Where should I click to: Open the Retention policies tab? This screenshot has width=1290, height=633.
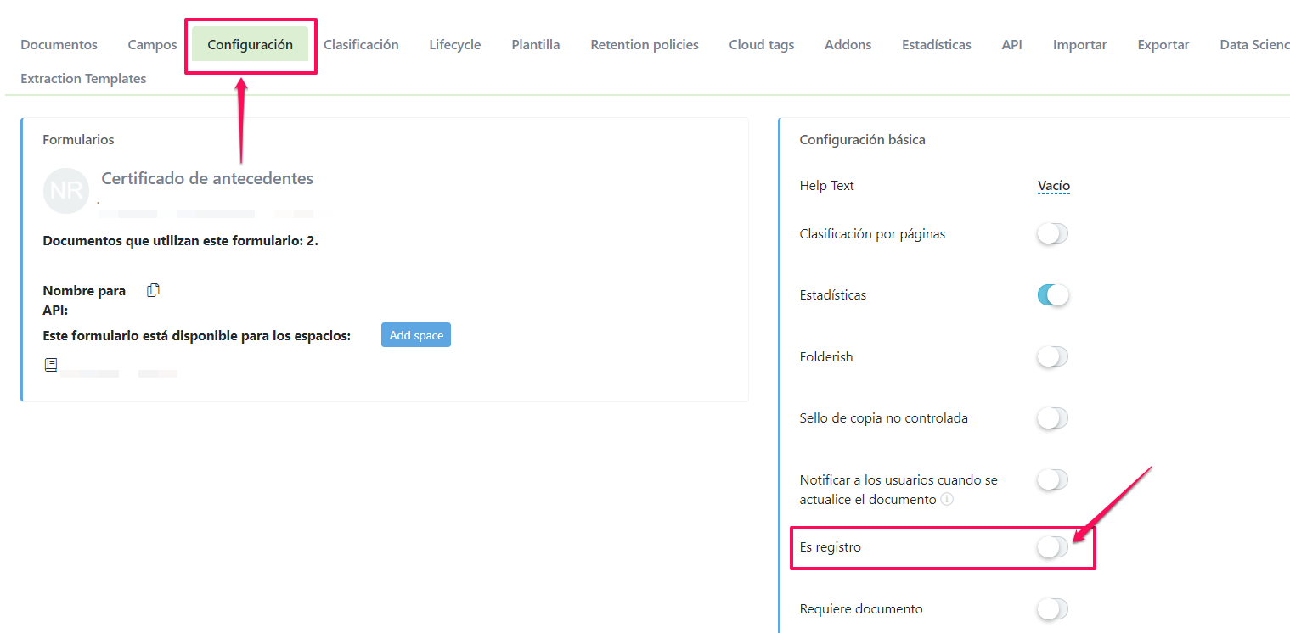[x=644, y=45]
